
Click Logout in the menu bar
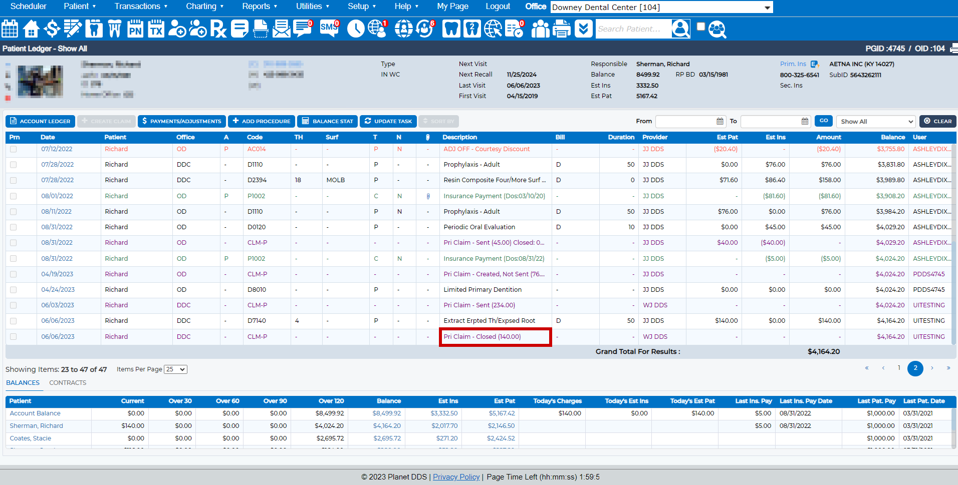[x=498, y=7]
